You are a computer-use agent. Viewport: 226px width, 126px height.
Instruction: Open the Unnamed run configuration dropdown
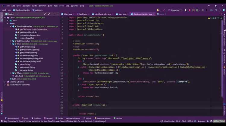(175, 10)
